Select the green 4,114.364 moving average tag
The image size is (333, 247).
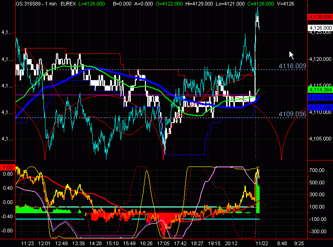320,90
